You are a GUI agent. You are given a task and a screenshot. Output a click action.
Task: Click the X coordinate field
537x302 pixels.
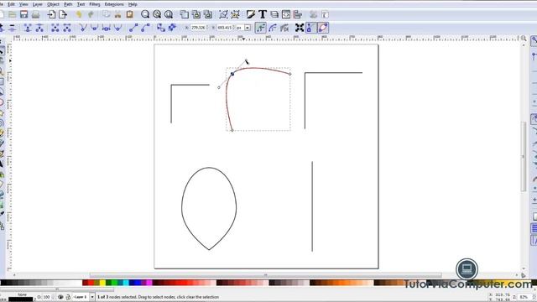[x=199, y=28]
